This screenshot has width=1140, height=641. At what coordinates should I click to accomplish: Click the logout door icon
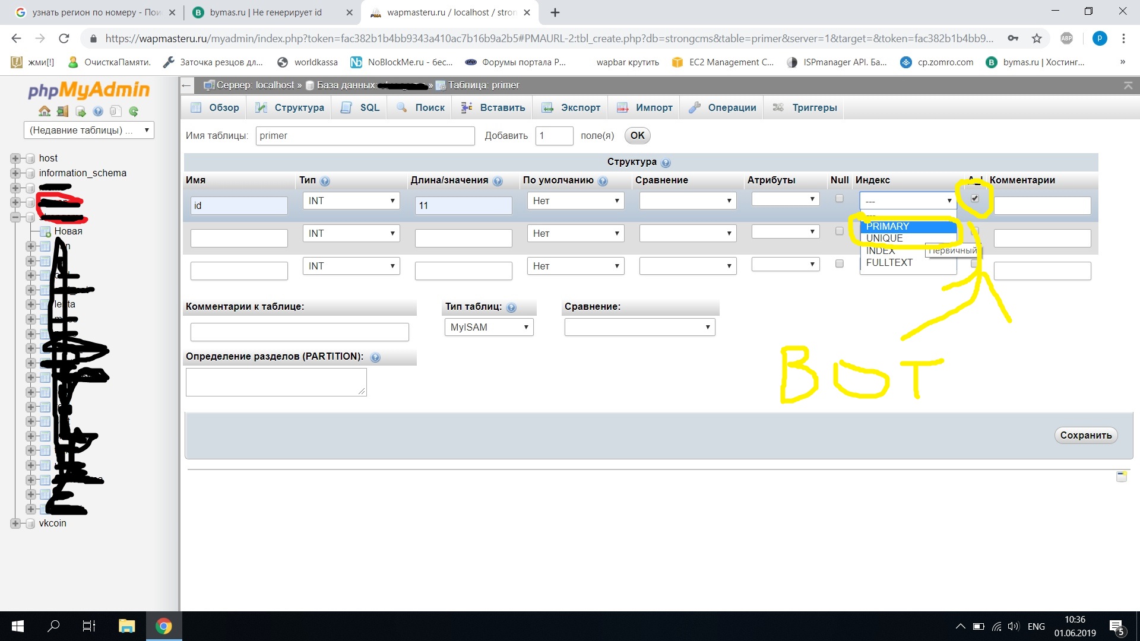tap(62, 111)
